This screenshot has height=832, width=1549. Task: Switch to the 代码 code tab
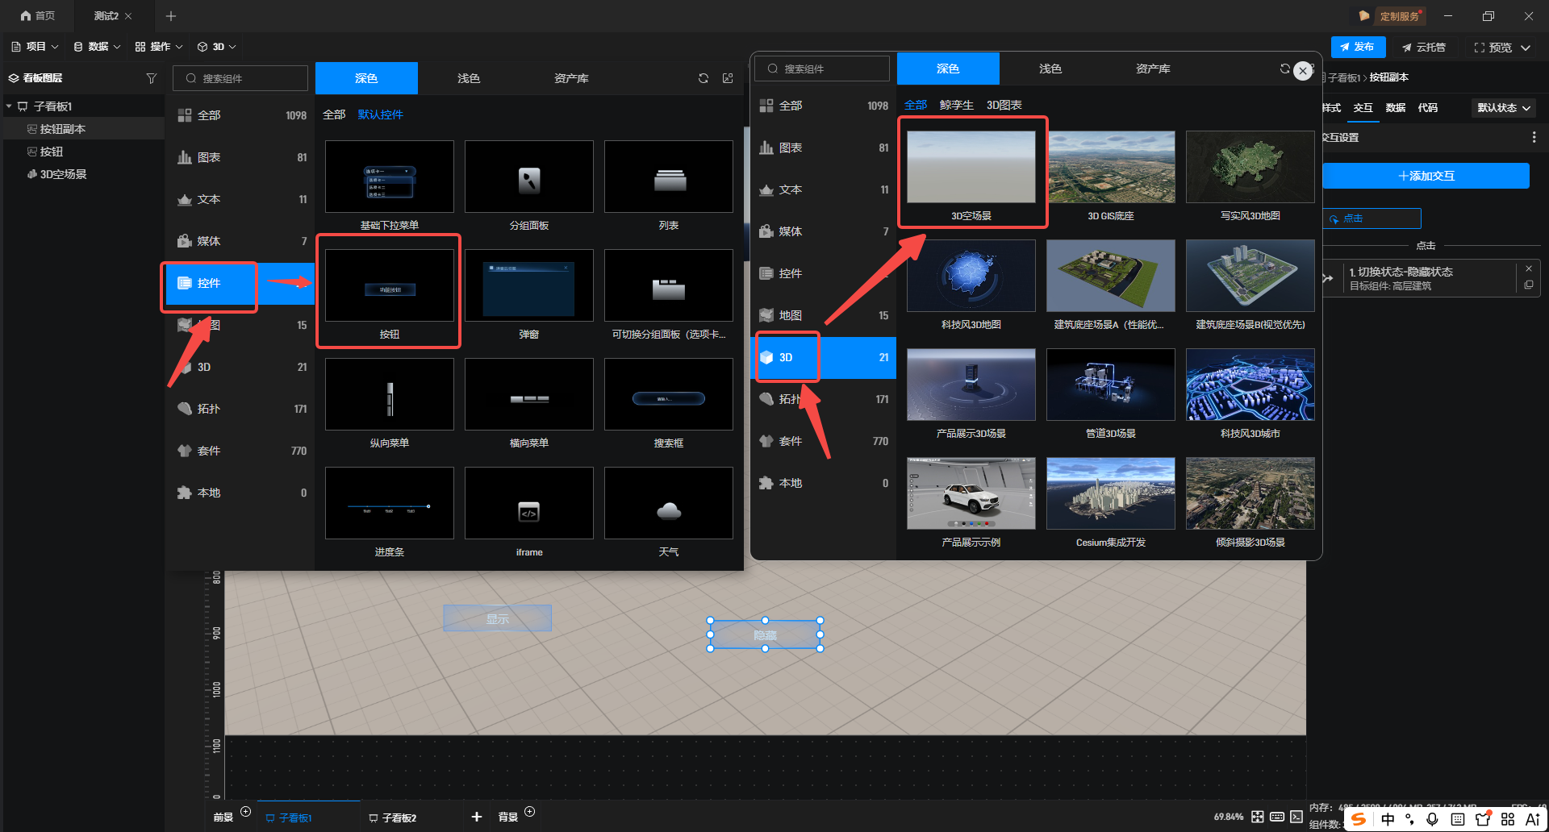pos(1427,108)
